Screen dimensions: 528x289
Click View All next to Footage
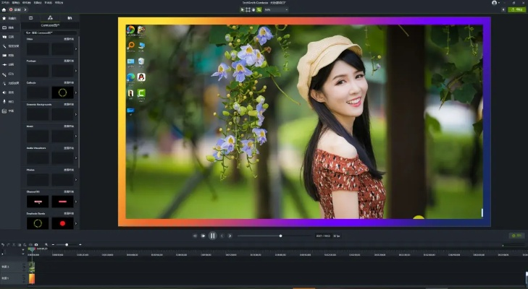click(69, 61)
